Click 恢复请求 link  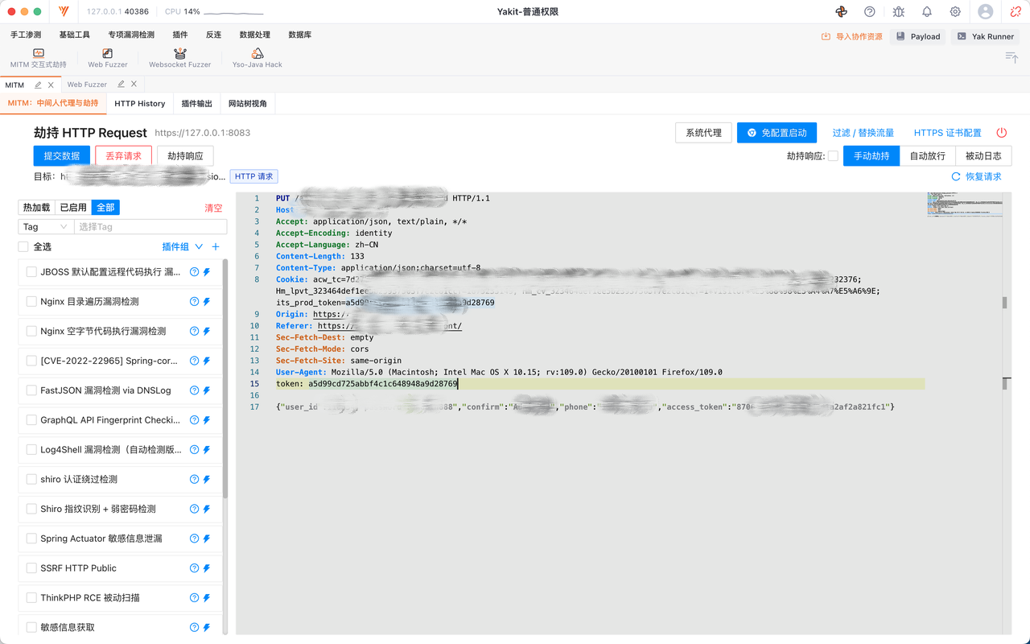pyautogui.click(x=977, y=176)
